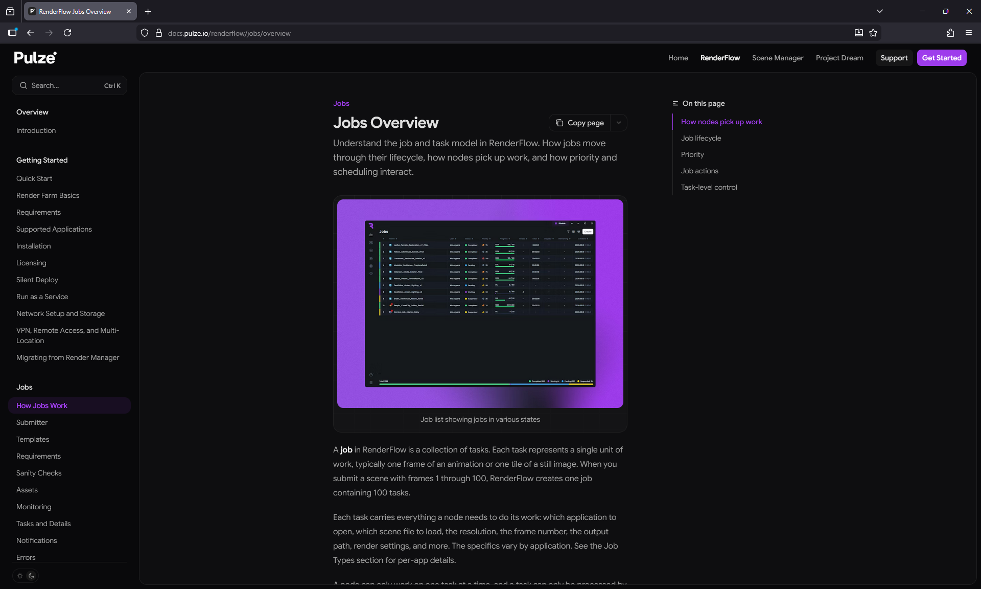981x589 pixels.
Task: Open the Submitter sidebar page
Action: pos(32,422)
